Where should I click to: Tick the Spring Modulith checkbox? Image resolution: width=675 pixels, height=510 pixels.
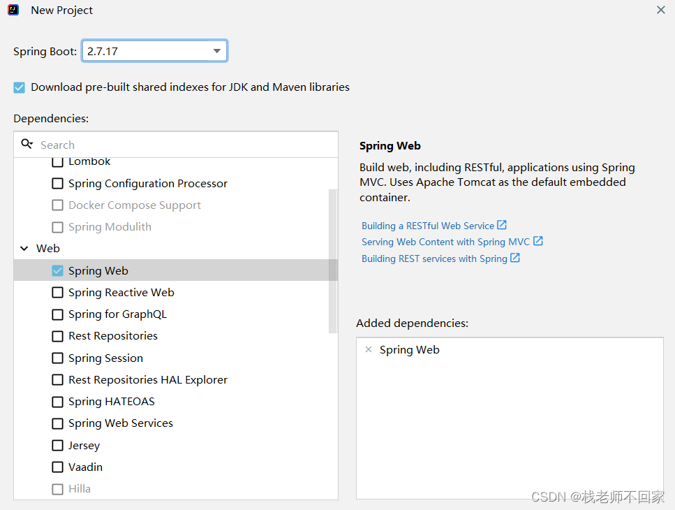[57, 227]
